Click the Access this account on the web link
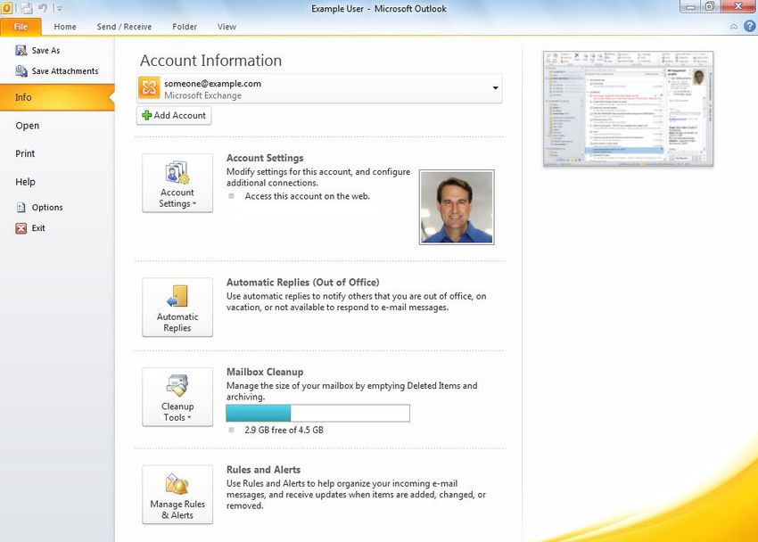758x542 pixels. (307, 196)
